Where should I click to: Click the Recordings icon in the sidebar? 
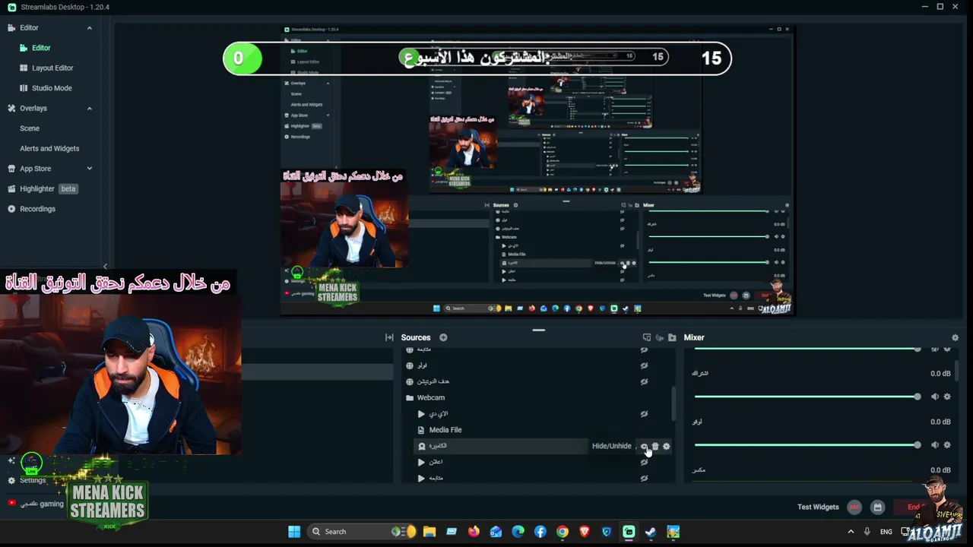click(x=11, y=209)
